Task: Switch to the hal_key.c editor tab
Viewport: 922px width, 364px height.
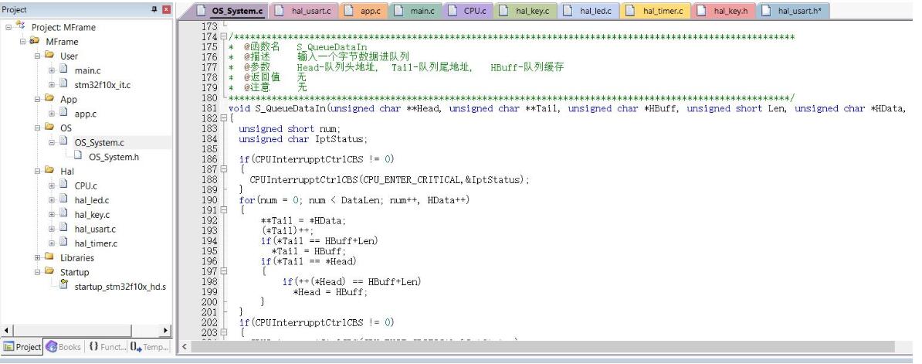Action: point(525,11)
